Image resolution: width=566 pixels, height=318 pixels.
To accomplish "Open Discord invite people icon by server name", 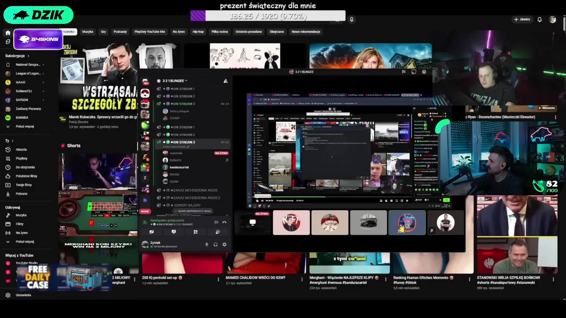I will tap(226, 81).
